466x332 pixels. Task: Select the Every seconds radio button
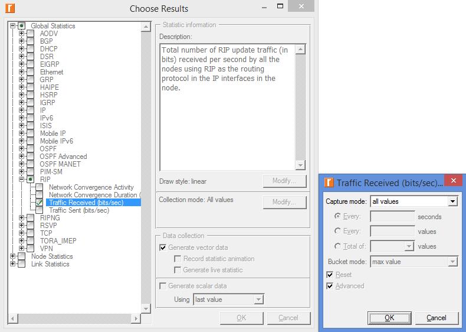tap(337, 216)
